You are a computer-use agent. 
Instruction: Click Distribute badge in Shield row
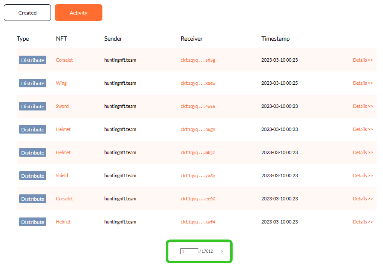pos(33,176)
